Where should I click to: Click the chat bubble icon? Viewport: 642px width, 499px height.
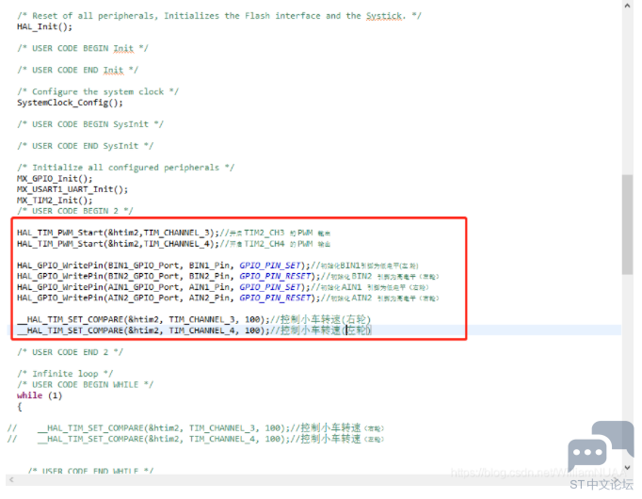(x=601, y=445)
